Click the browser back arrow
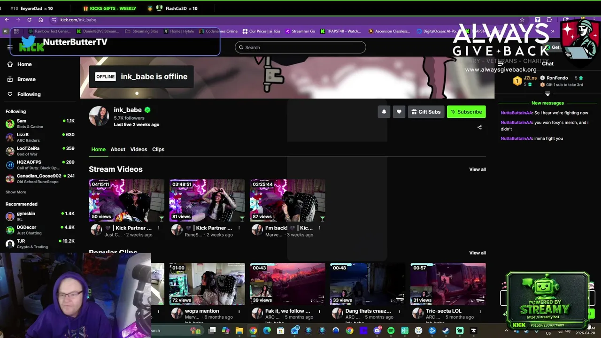The height and width of the screenshot is (338, 601). (7, 20)
